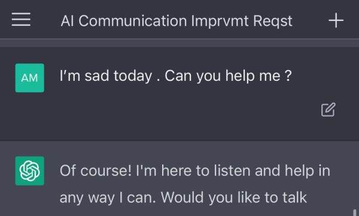Start a new chat with plus icon

pyautogui.click(x=336, y=20)
